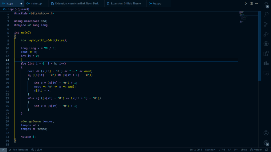Change indentation via Spaces: 4
271x152 pixels.
coord(210,150)
